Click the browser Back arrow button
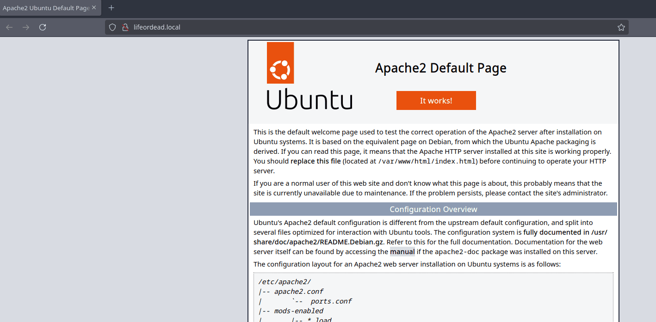This screenshot has width=656, height=322. 9,27
